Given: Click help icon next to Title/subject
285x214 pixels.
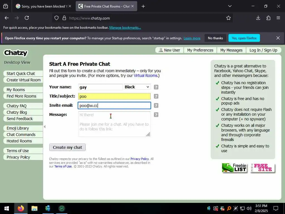Looking at the screenshot, I should coord(156,96).
